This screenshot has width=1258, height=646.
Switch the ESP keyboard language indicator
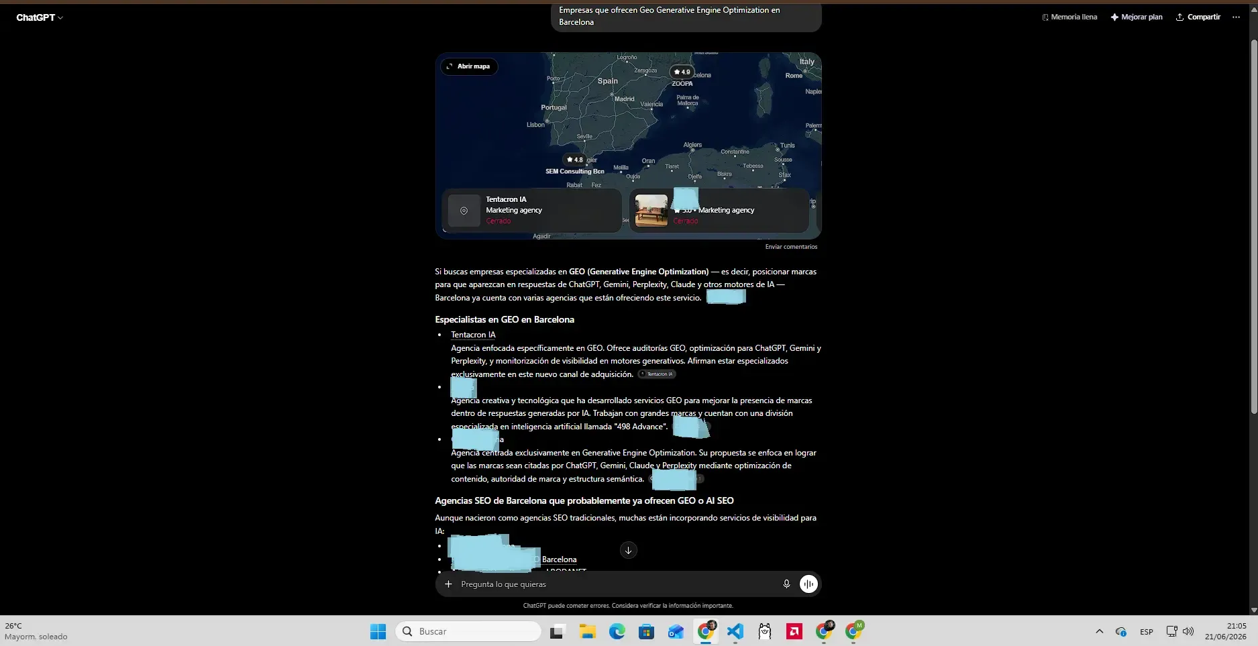click(x=1146, y=632)
